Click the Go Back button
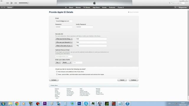Image resolution: width=189 pixels, height=106 pixels. pyautogui.click(x=54, y=80)
